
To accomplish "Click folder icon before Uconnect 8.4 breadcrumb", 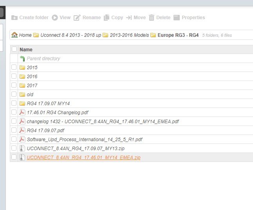I will 36,35.
